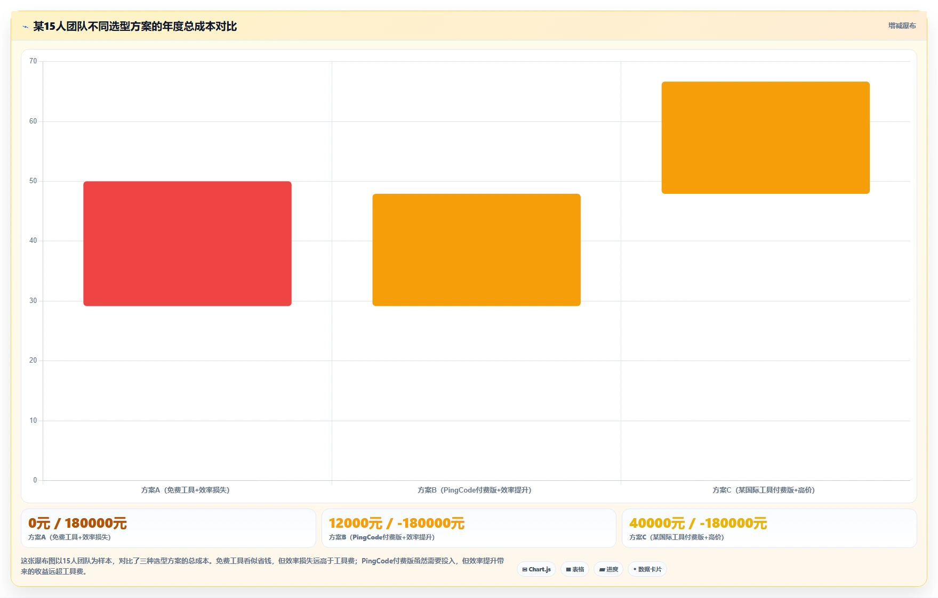Click the y-axis tick label 0
This screenshot has width=938, height=598.
(35, 480)
